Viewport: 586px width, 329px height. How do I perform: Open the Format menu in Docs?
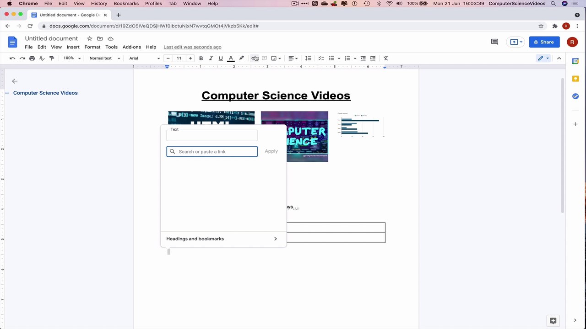92,47
